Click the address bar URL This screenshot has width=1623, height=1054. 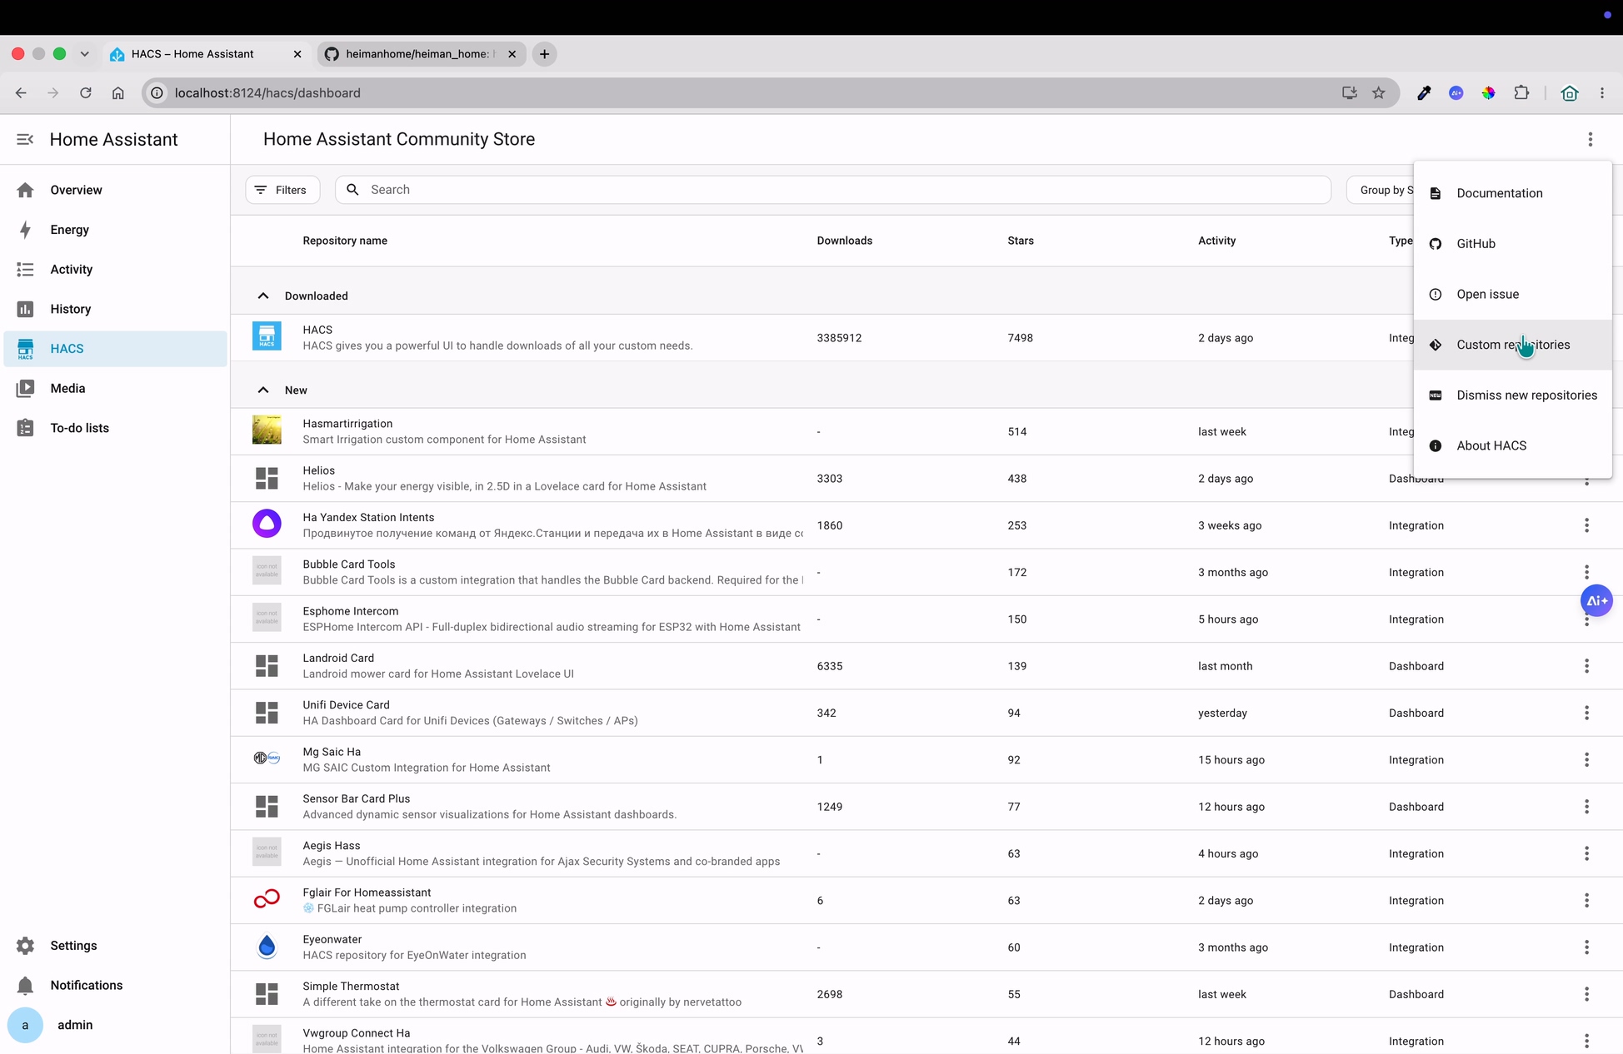tap(267, 93)
